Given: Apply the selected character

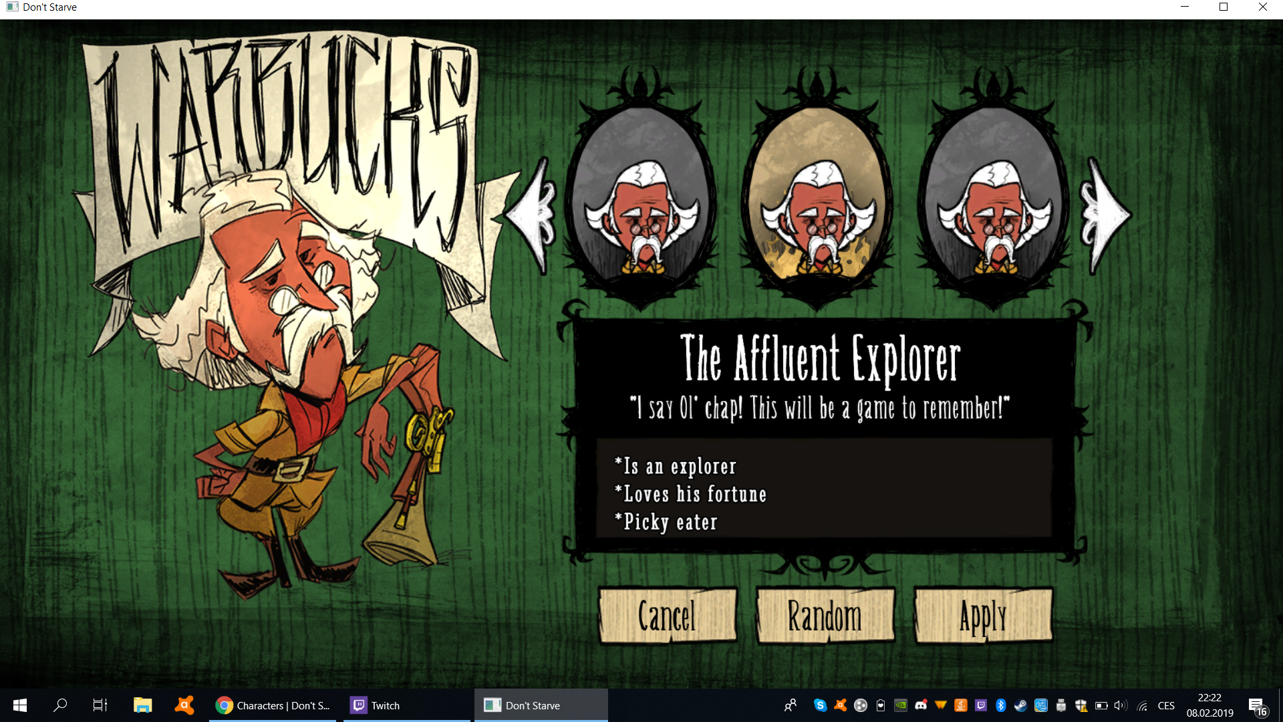Looking at the screenshot, I should (x=982, y=616).
